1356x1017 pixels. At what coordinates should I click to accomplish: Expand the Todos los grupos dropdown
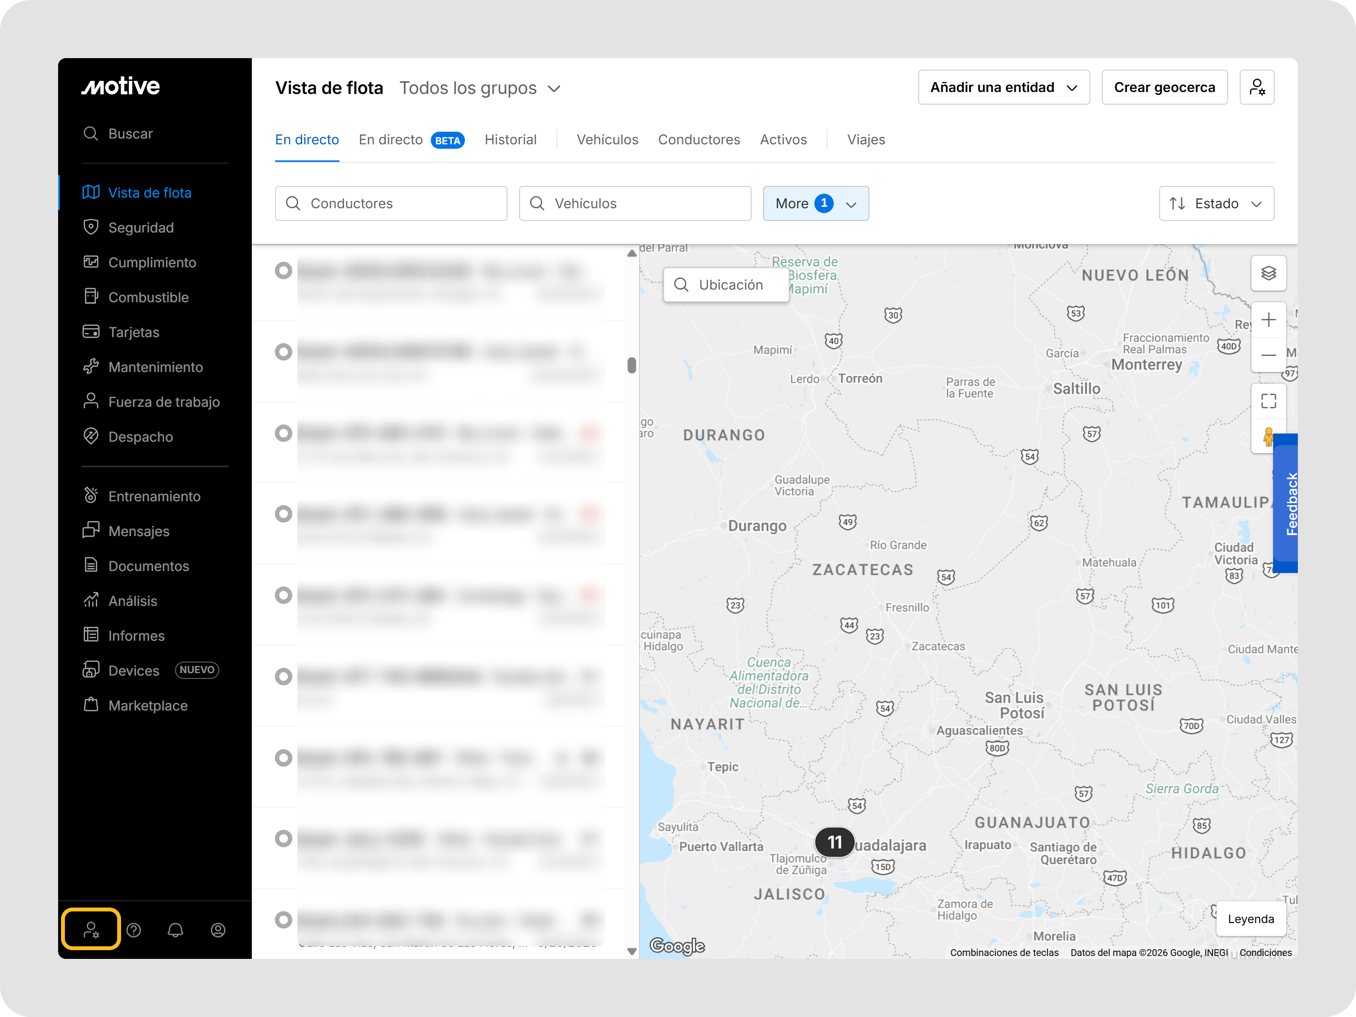(x=480, y=88)
